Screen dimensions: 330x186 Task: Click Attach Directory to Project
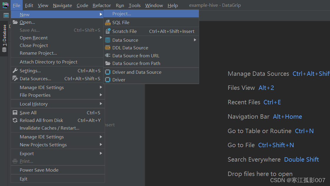[57, 62]
